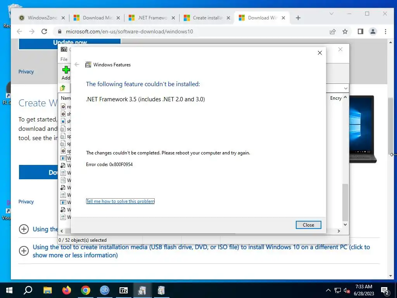The height and width of the screenshot is (298, 397).
Task: Click the Close button in Windows Features
Action: click(308, 225)
